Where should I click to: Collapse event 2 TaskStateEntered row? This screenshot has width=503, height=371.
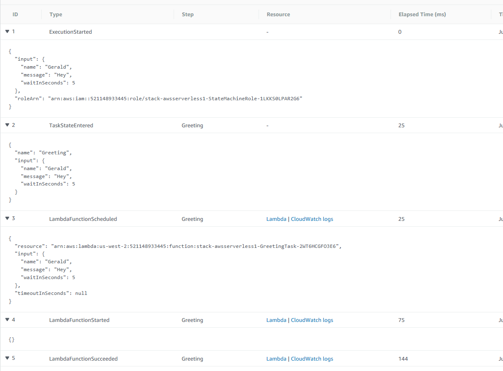[x=7, y=125]
